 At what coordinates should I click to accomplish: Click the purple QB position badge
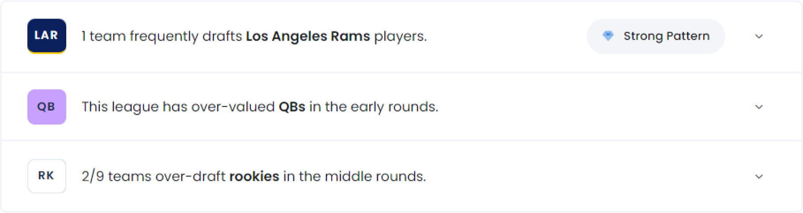(x=47, y=107)
